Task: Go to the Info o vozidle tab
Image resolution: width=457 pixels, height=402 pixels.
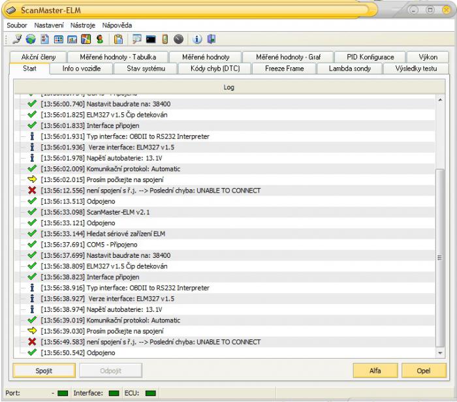Action: (x=82, y=68)
